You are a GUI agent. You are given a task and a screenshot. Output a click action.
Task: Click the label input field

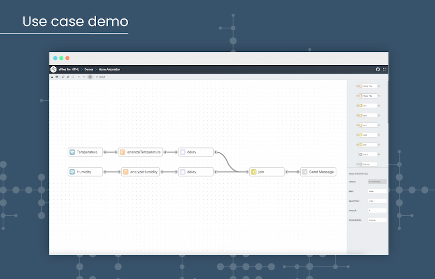377,191
